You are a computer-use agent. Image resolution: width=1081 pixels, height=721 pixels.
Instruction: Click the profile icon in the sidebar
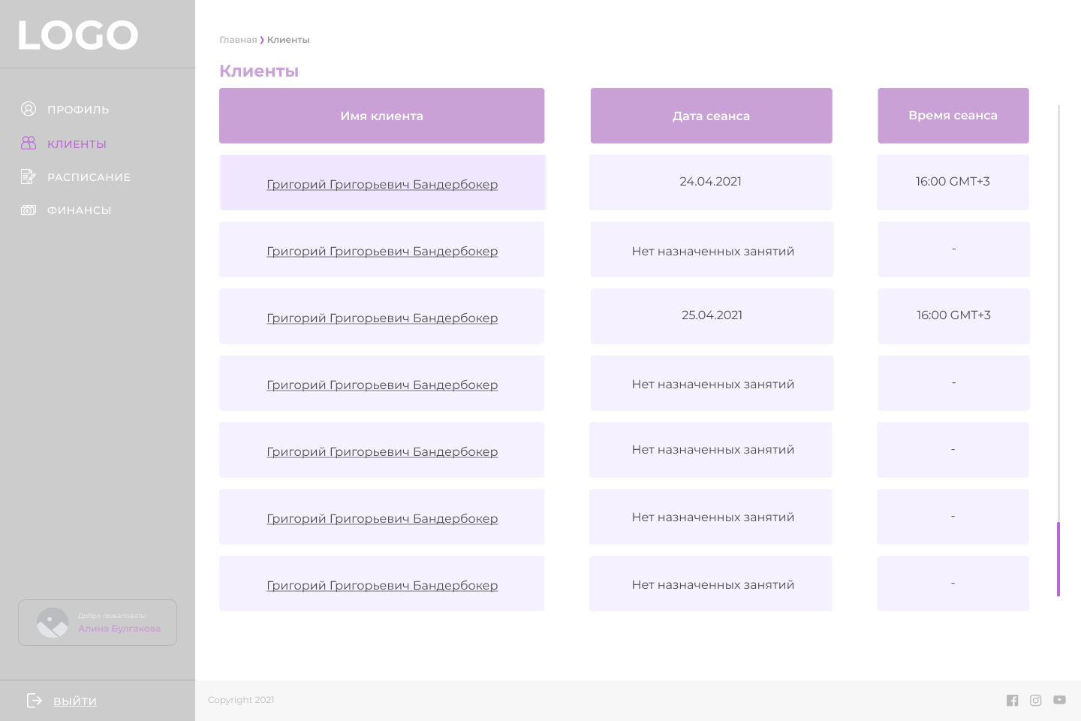coord(29,109)
